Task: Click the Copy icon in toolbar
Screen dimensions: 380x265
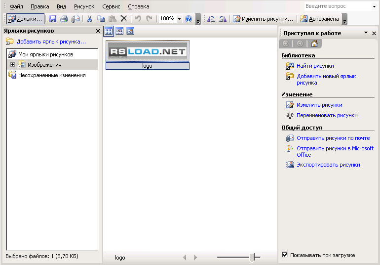Action: (x=101, y=19)
